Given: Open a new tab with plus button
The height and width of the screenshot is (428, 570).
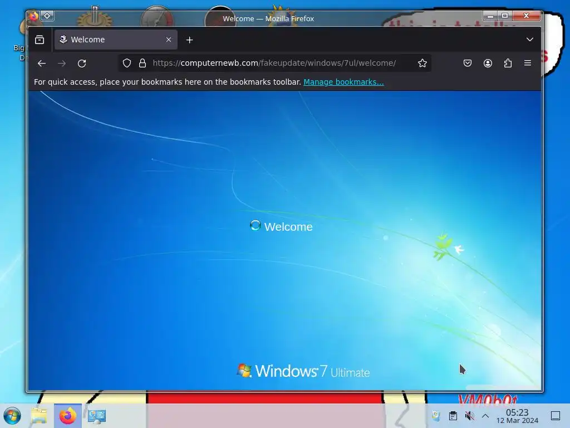Looking at the screenshot, I should tap(189, 40).
